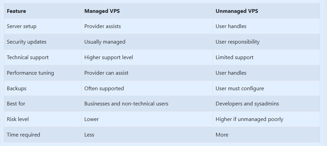This screenshot has width=327, height=146.
Task: Select the Security updates row label
Action: point(26,42)
